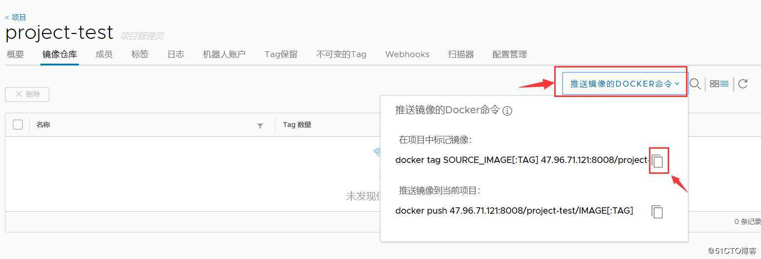The image size is (761, 259).
Task: Open the 机器人账户 tab
Action: 224,54
